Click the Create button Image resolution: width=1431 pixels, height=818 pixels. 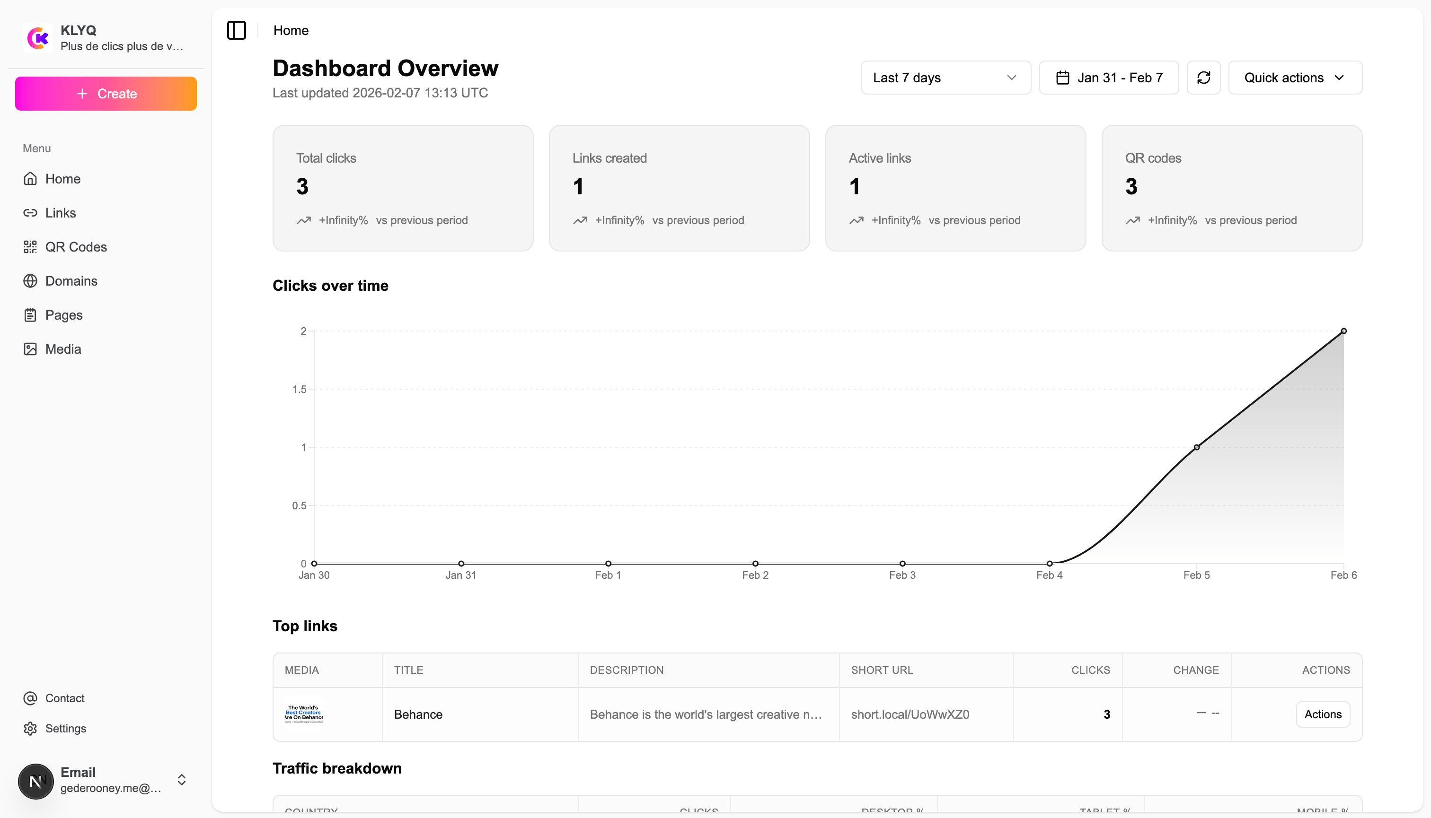click(106, 93)
